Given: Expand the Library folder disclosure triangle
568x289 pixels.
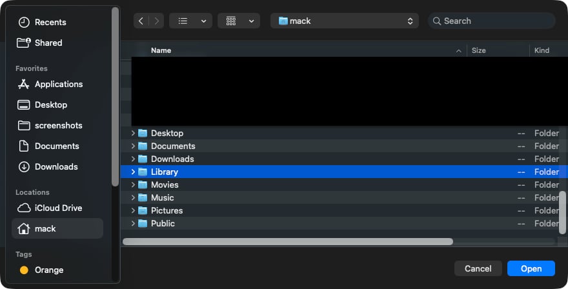Looking at the screenshot, I should 133,172.
